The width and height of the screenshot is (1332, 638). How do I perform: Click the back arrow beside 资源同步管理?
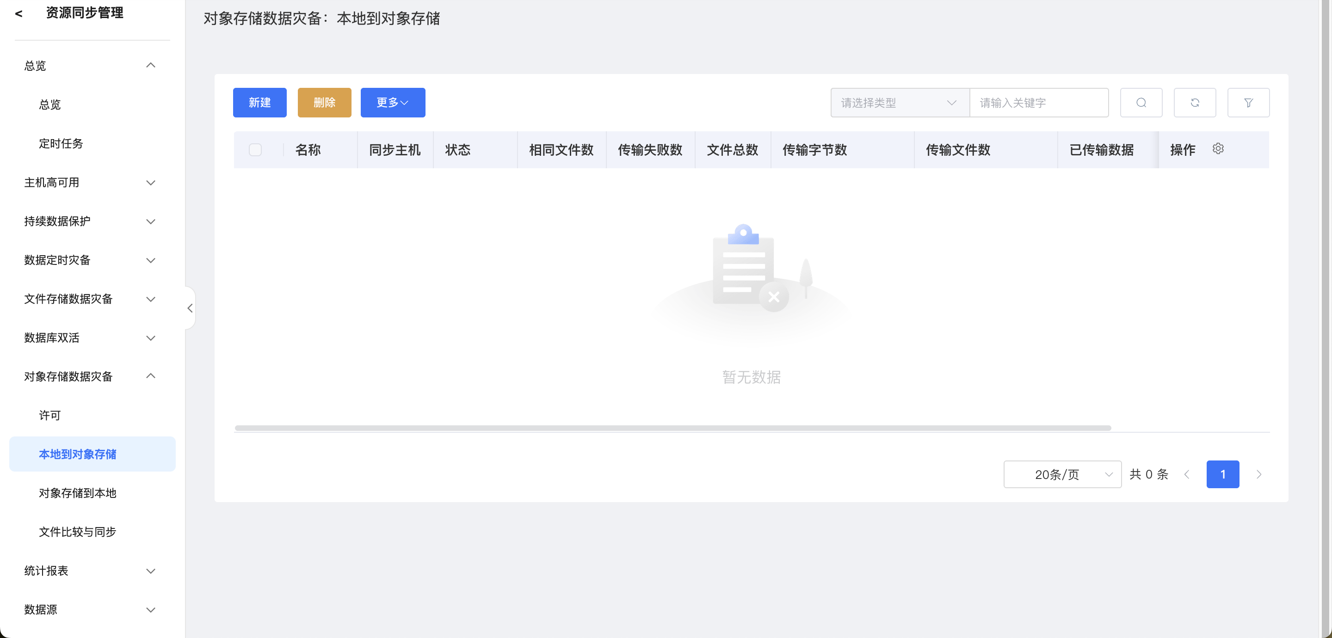19,13
